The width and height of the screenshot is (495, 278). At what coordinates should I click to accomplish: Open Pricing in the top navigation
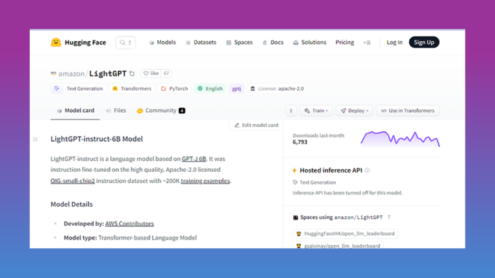[x=345, y=42]
